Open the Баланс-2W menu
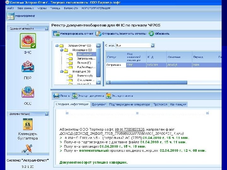Image resolution: width=227 pixels, height=170 pixels. point(71,8)
